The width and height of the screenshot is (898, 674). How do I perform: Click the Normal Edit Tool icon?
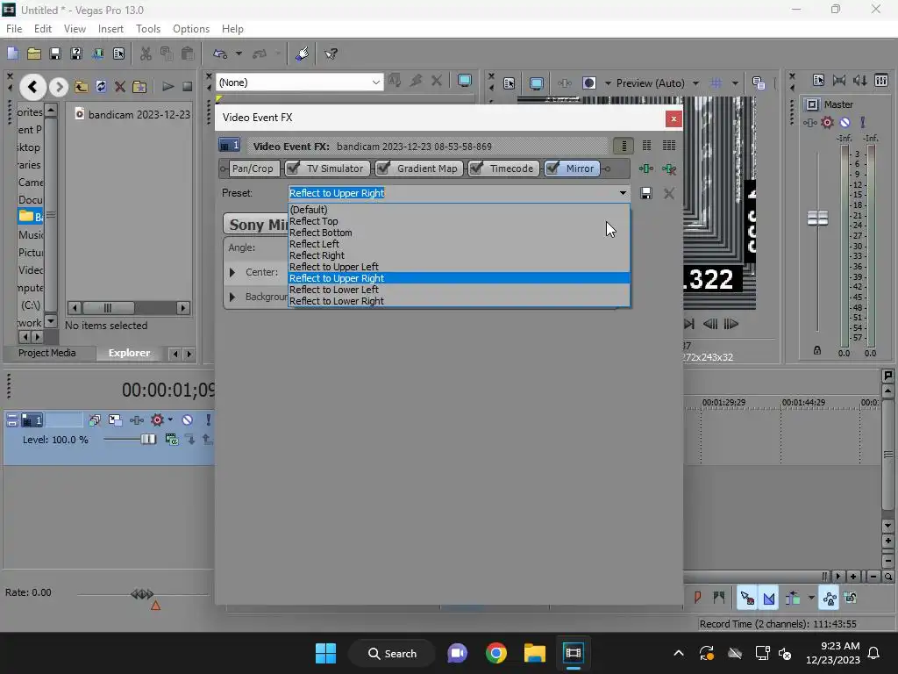click(746, 599)
